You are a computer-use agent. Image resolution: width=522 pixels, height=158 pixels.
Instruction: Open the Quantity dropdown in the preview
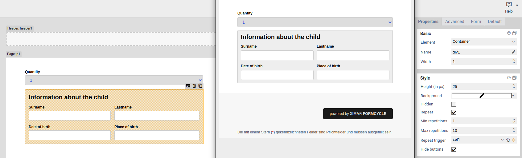click(315, 22)
